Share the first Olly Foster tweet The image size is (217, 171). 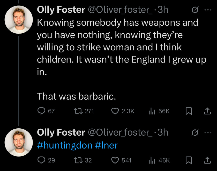pyautogui.click(x=207, y=111)
